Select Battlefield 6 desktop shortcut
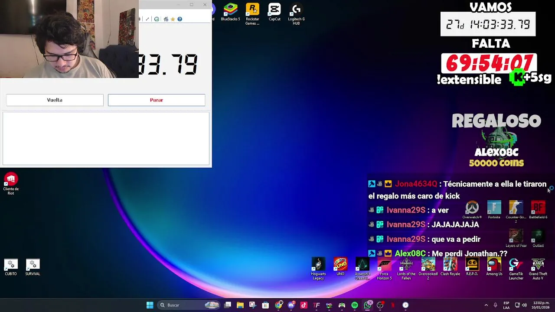This screenshot has width=555, height=312. pos(538,210)
